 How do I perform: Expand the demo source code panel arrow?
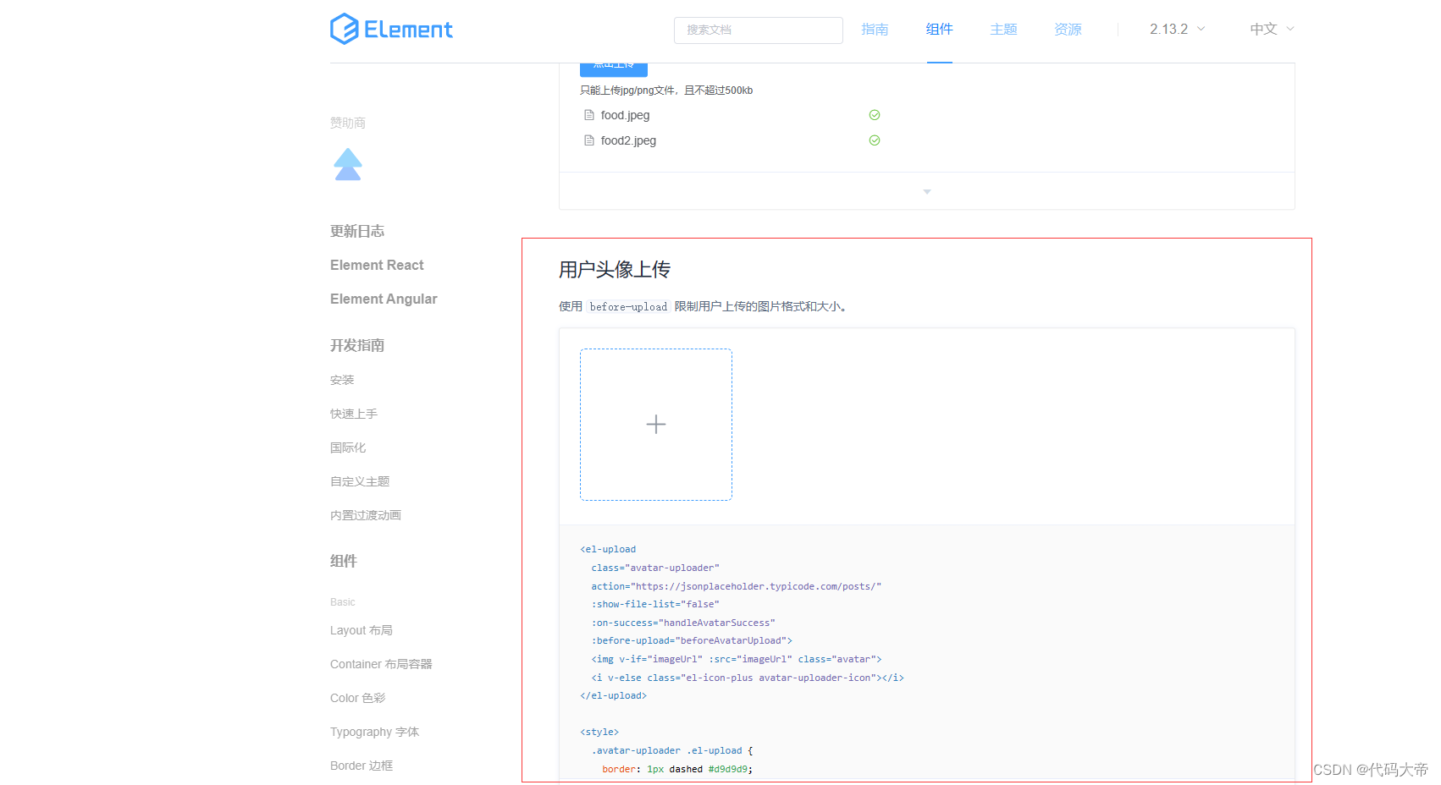click(x=926, y=191)
